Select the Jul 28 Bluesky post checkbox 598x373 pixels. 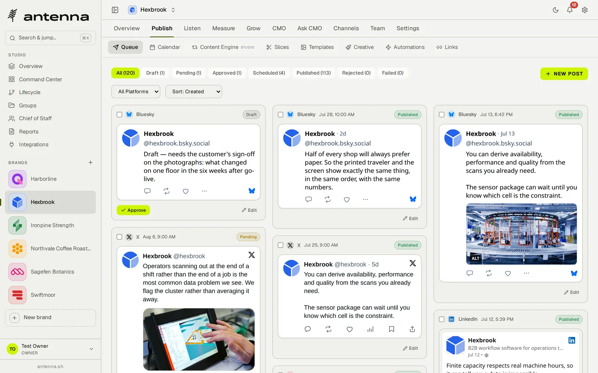click(281, 114)
